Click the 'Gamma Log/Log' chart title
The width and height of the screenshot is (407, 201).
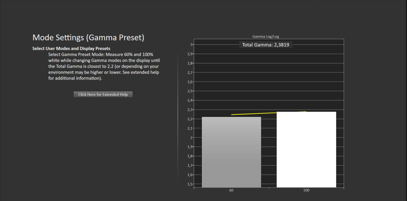(x=266, y=37)
